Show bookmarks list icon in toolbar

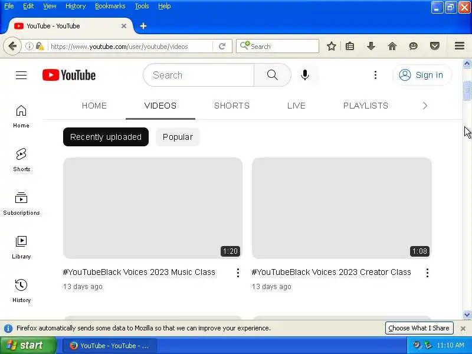(350, 47)
